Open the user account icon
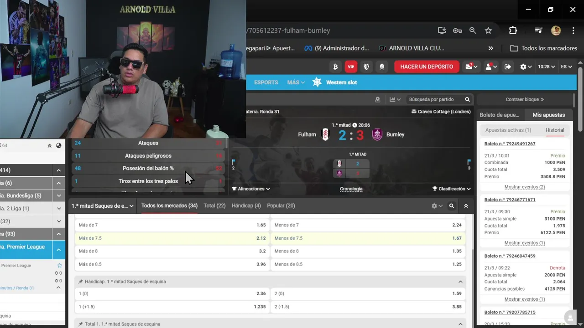This screenshot has width=584, height=328. [x=491, y=67]
